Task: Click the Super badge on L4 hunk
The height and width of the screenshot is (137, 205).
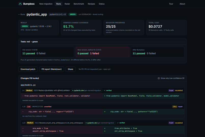Action: point(171,91)
